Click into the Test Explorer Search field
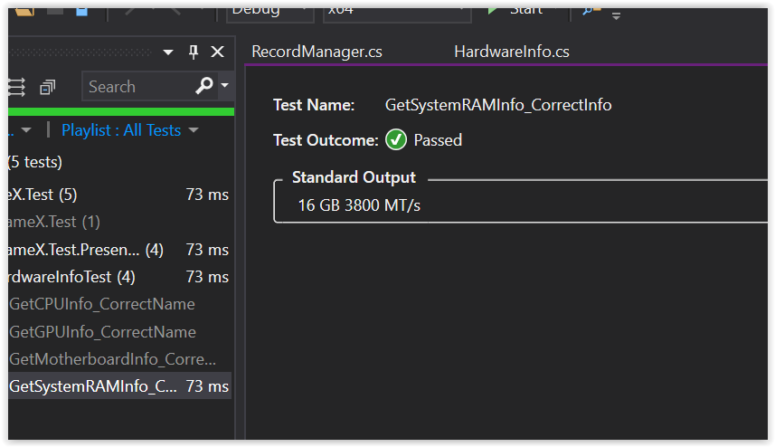 point(136,87)
